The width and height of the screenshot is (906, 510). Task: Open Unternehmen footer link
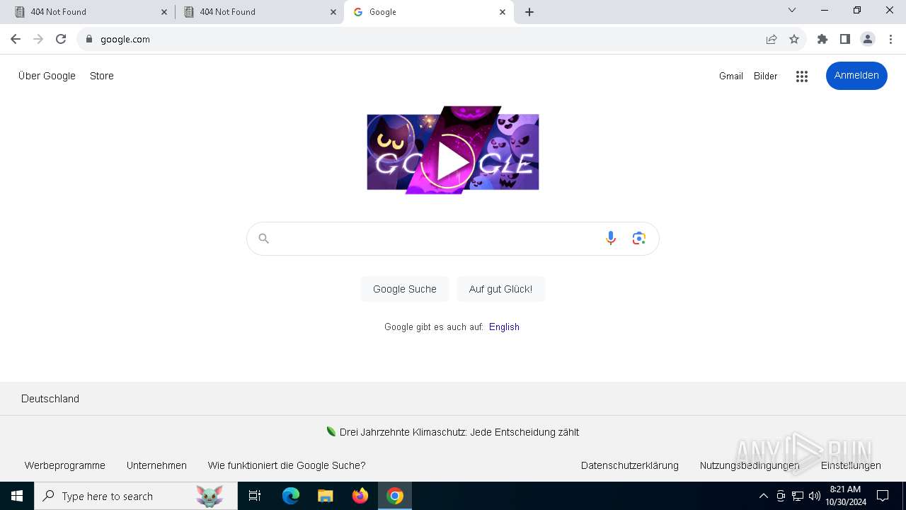pos(156,465)
